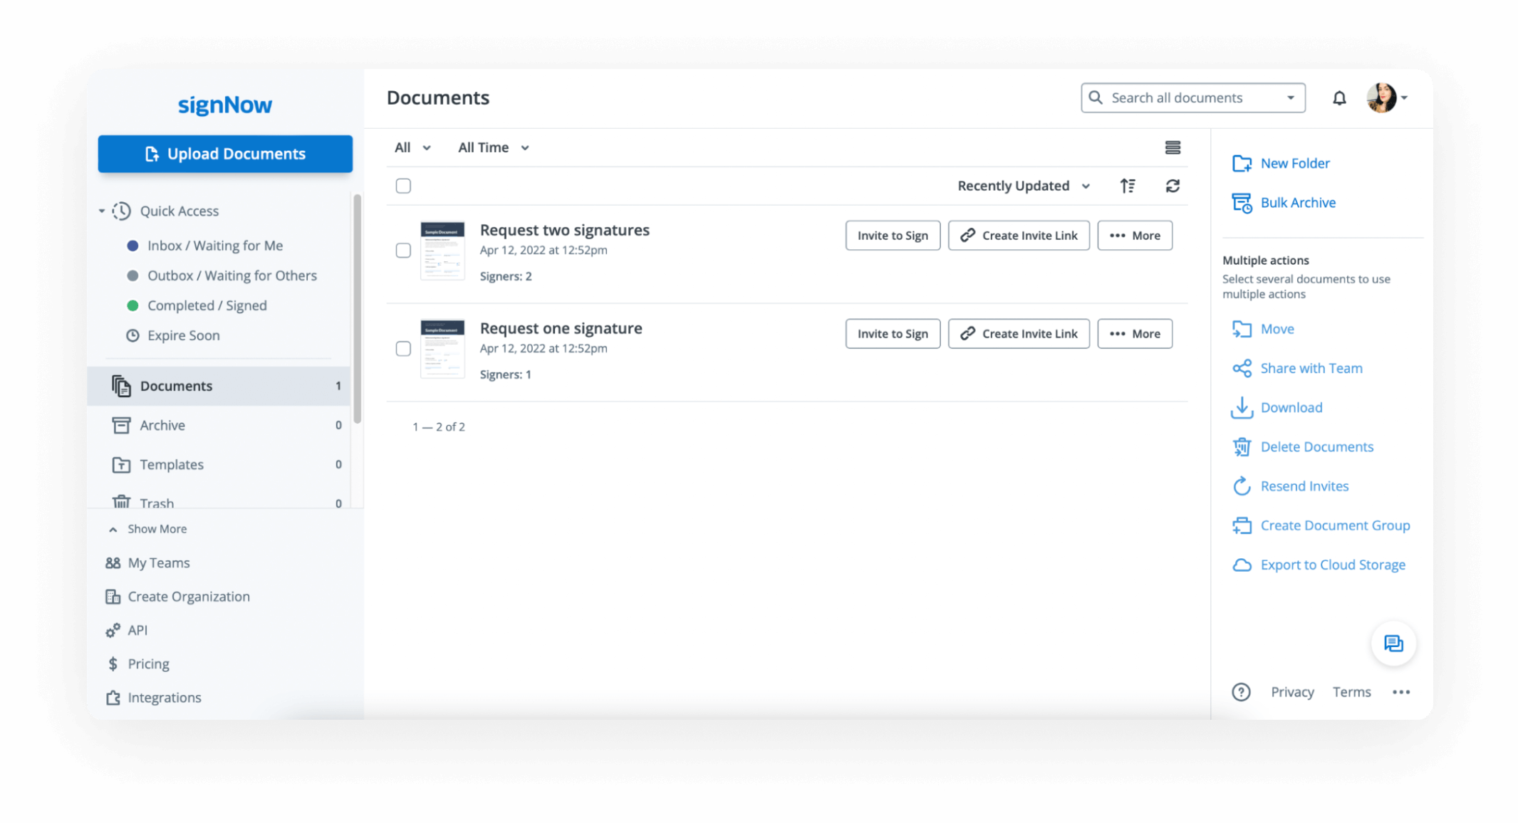Check the Request two signatures document
The width and height of the screenshot is (1518, 823).
[403, 251]
